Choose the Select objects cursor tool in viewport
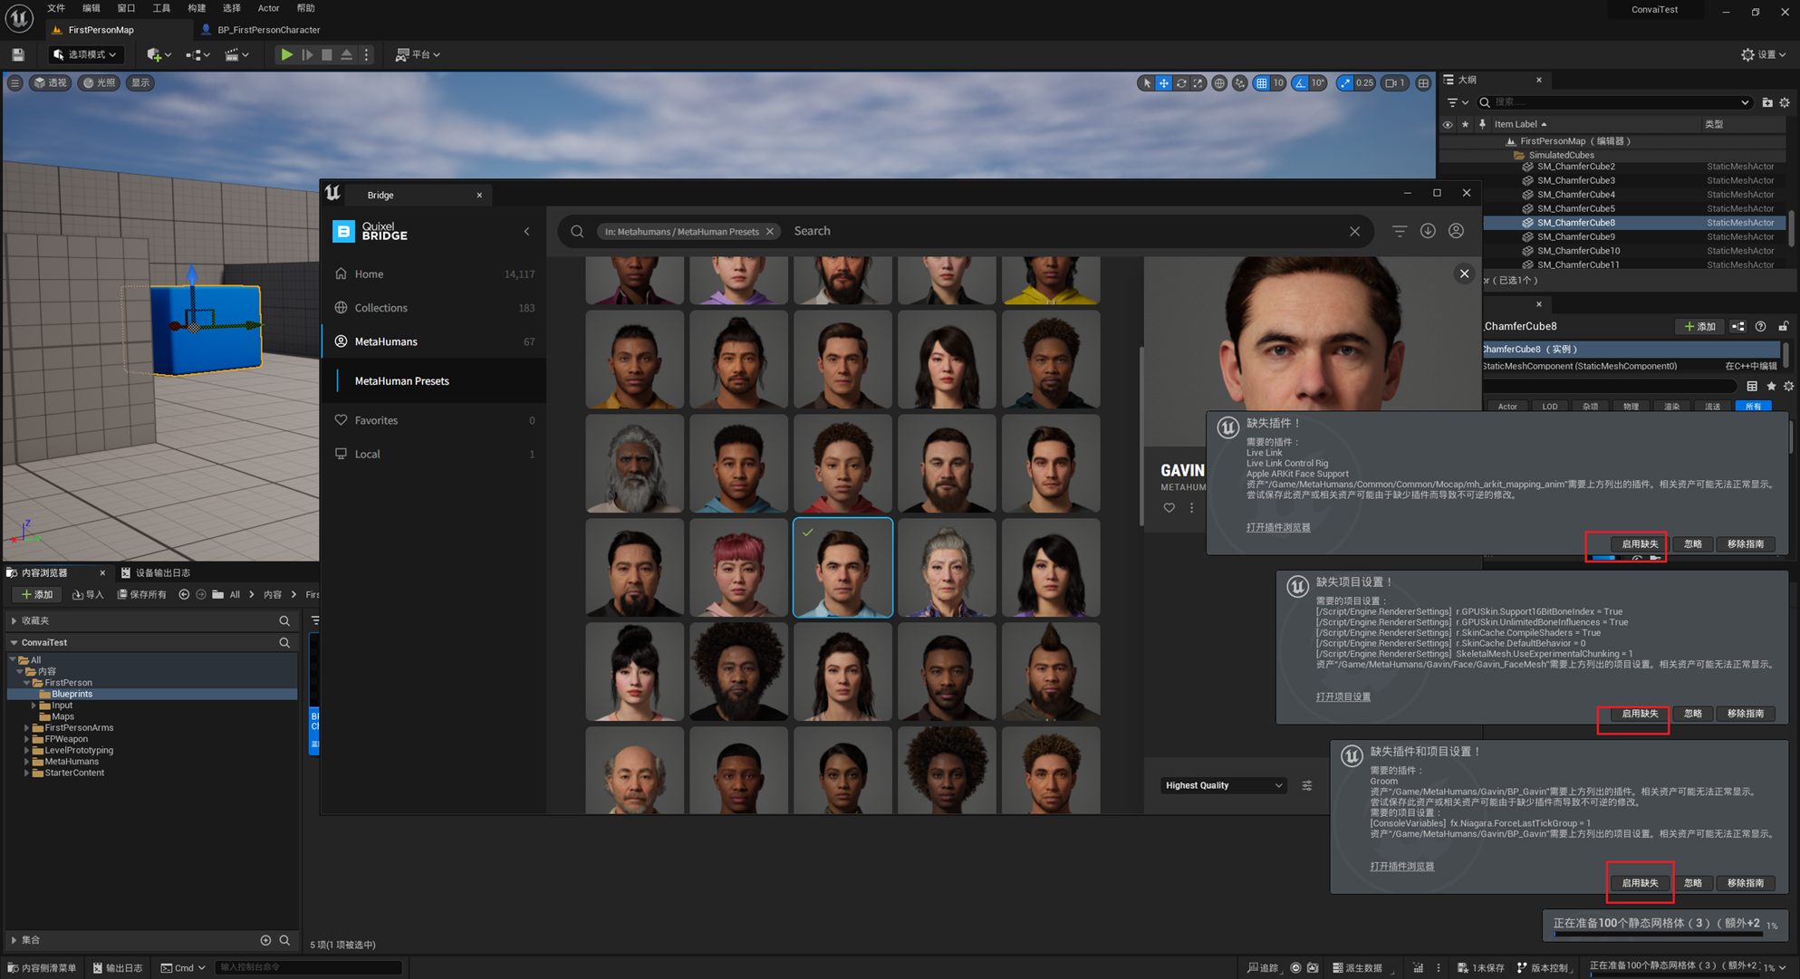 [1147, 82]
